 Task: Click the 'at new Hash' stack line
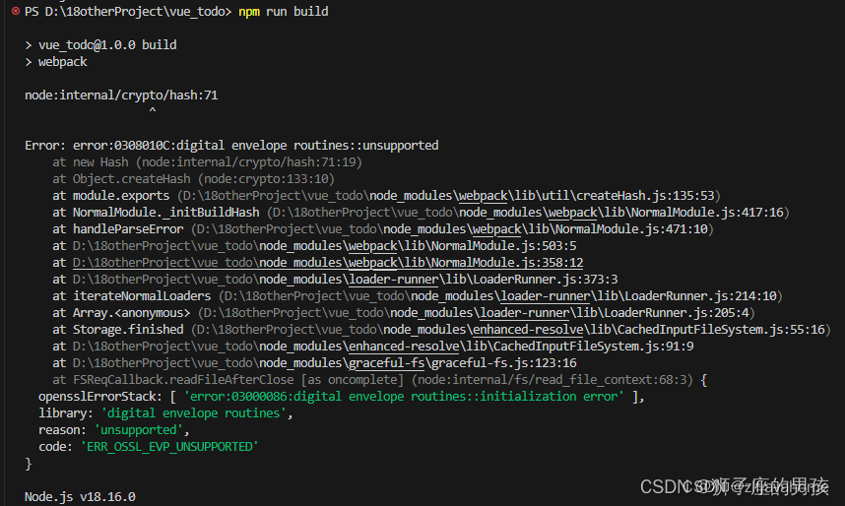[207, 162]
